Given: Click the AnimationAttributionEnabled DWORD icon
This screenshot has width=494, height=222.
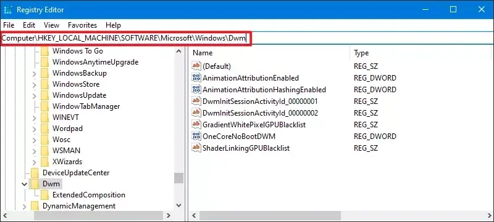Looking at the screenshot, I should coord(196,77).
